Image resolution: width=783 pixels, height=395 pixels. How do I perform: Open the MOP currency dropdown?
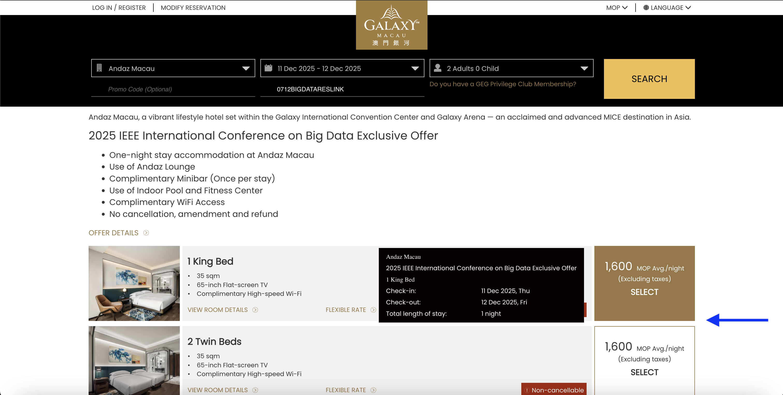[x=617, y=8]
